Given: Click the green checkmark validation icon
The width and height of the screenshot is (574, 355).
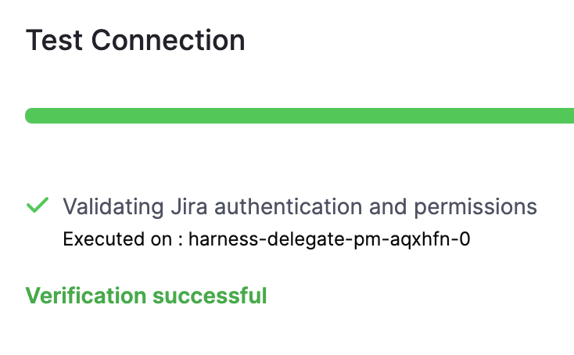Looking at the screenshot, I should (37, 206).
